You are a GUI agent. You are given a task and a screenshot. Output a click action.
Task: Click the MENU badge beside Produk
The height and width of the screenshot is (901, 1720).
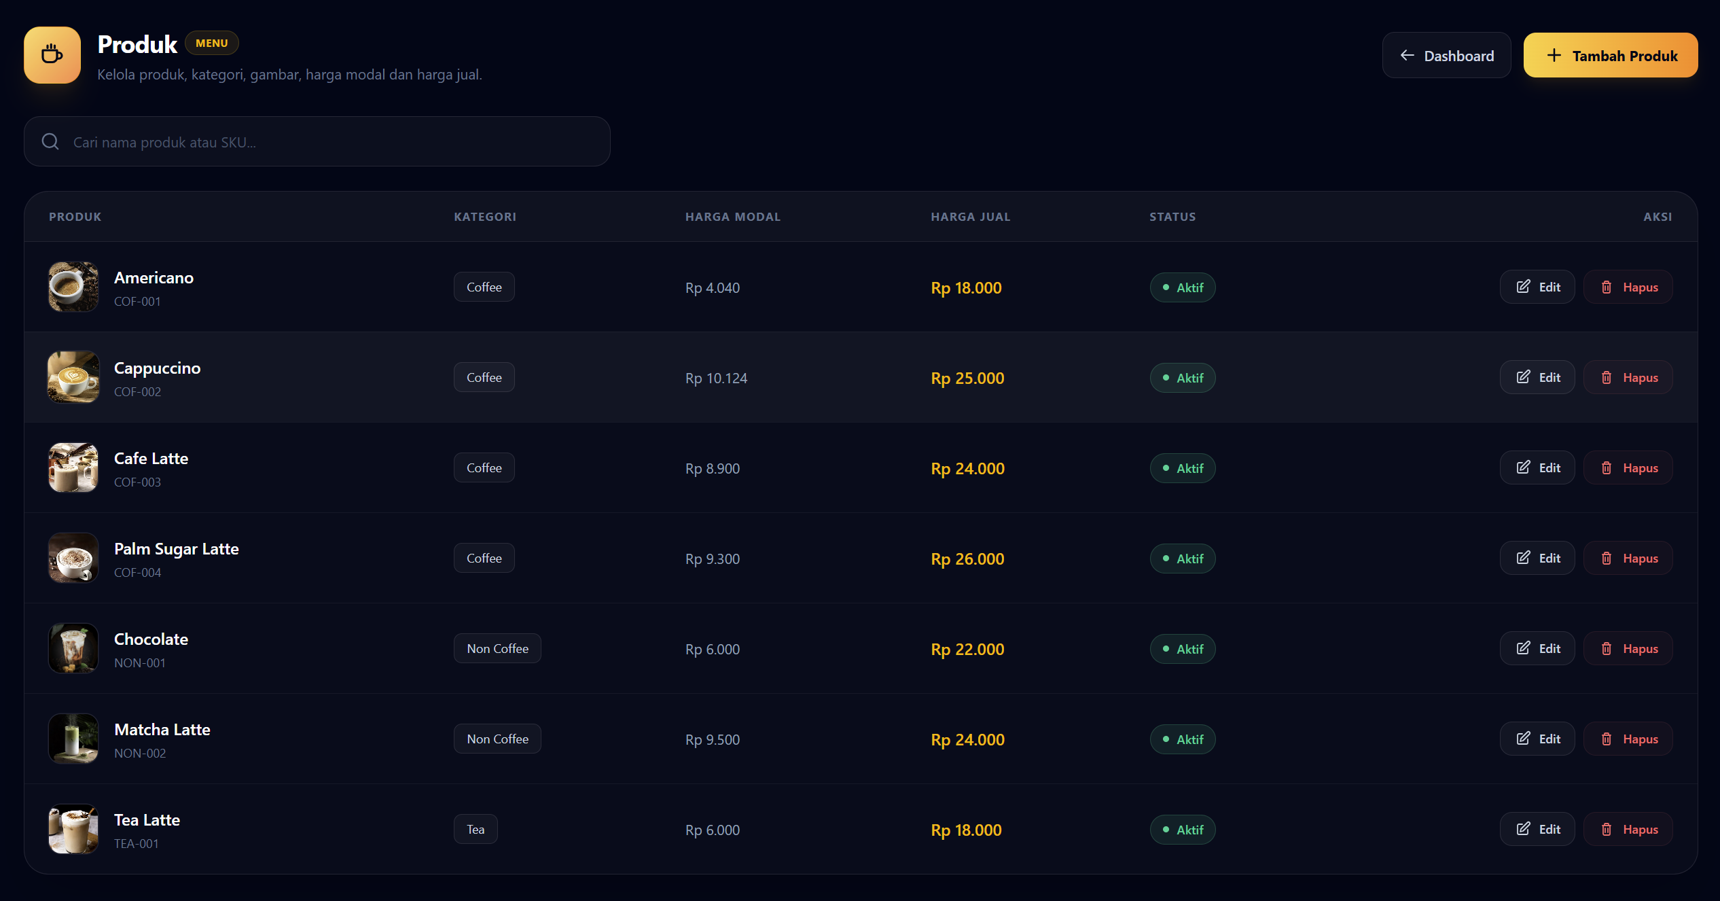(212, 43)
